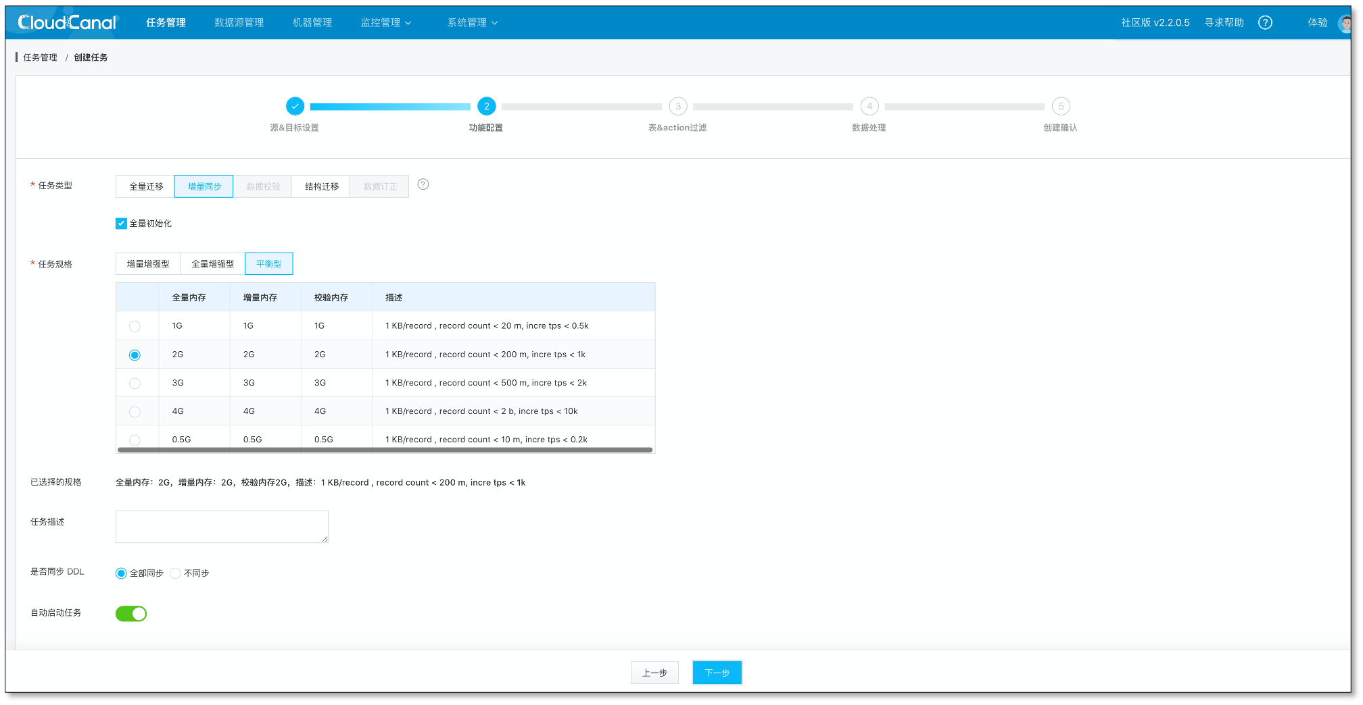Open the help question mark icon in header
Viewport: 1363px width, 705px height.
1265,23
